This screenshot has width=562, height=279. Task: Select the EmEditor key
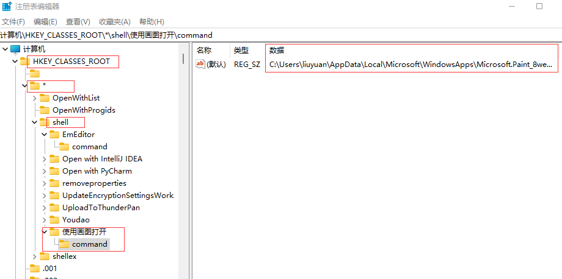[x=78, y=134]
